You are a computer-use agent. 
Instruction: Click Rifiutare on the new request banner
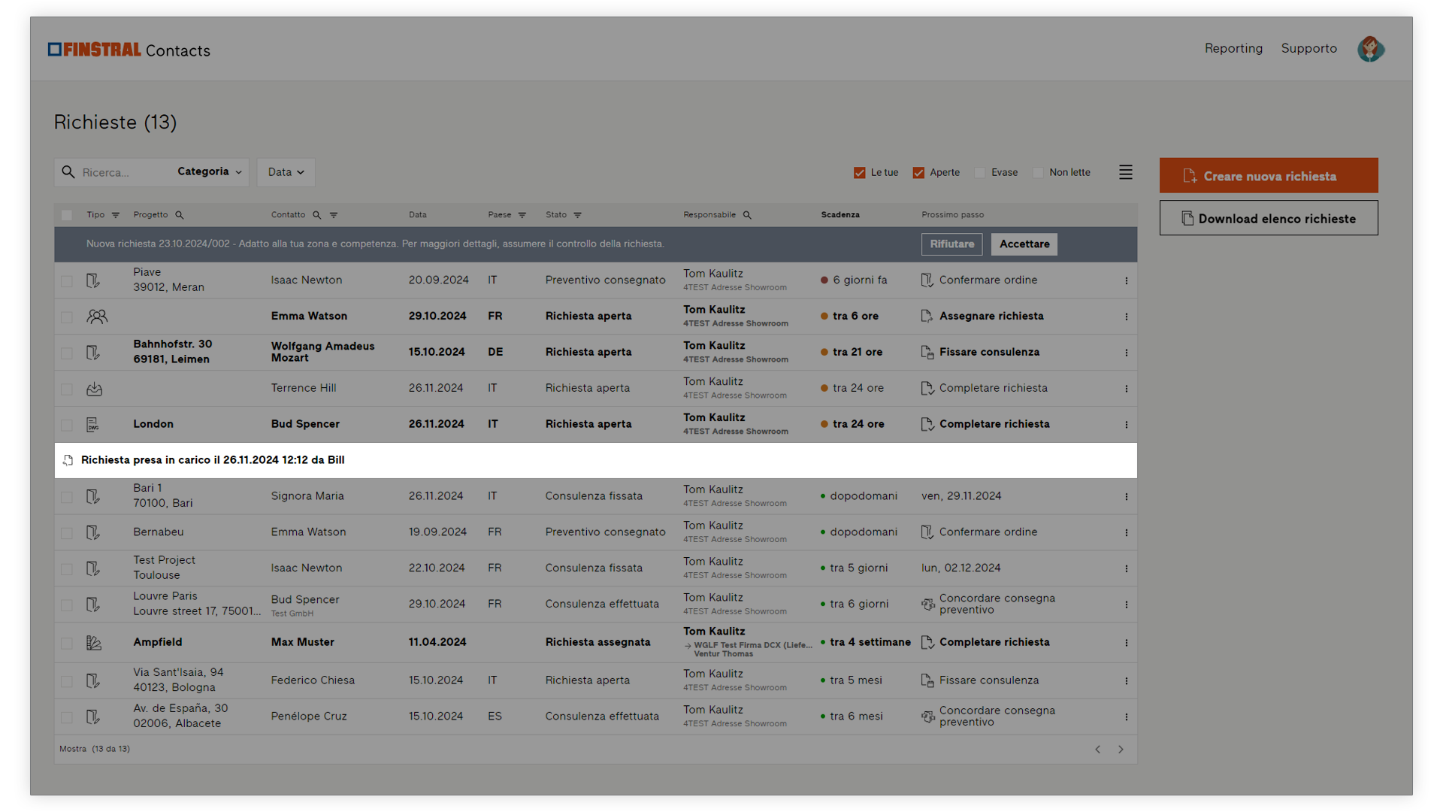point(951,244)
